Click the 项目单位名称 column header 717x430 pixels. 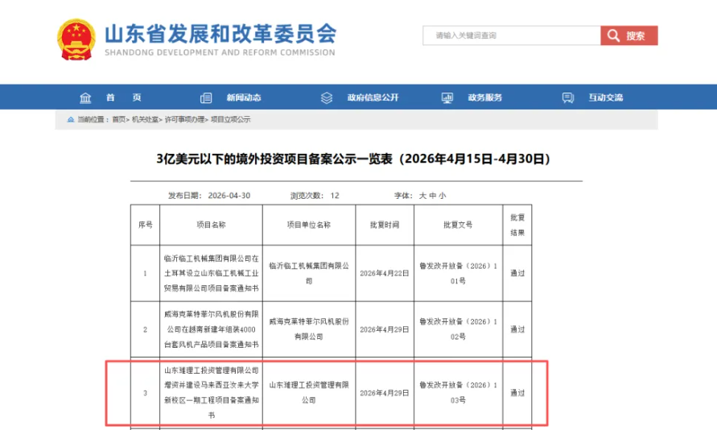tap(309, 225)
